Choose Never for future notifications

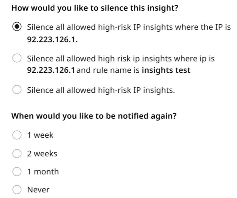click(x=17, y=190)
